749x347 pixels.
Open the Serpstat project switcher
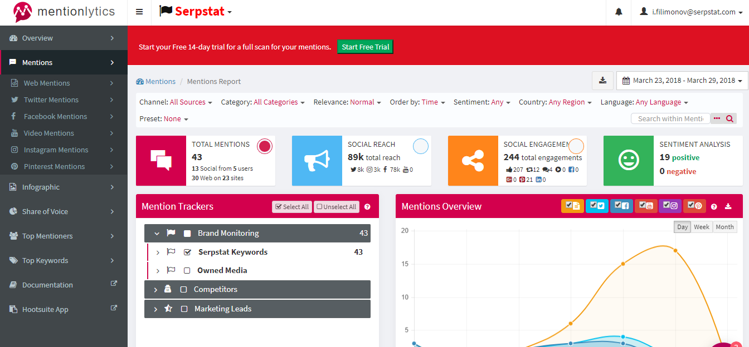click(x=196, y=11)
